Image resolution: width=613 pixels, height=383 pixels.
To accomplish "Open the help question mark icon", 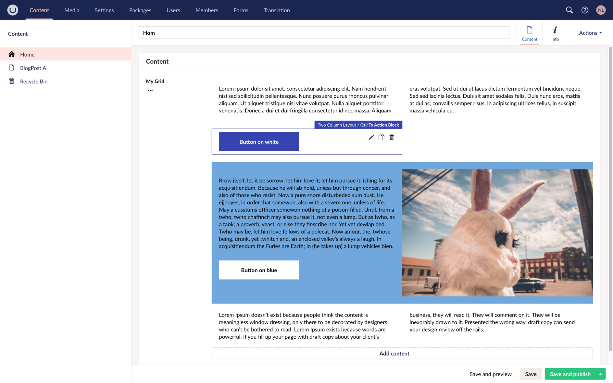I will [584, 10].
